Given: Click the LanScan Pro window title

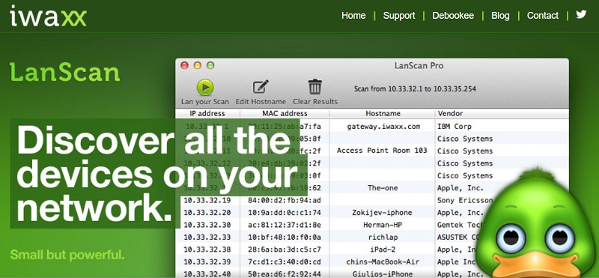Looking at the screenshot, I should [419, 66].
